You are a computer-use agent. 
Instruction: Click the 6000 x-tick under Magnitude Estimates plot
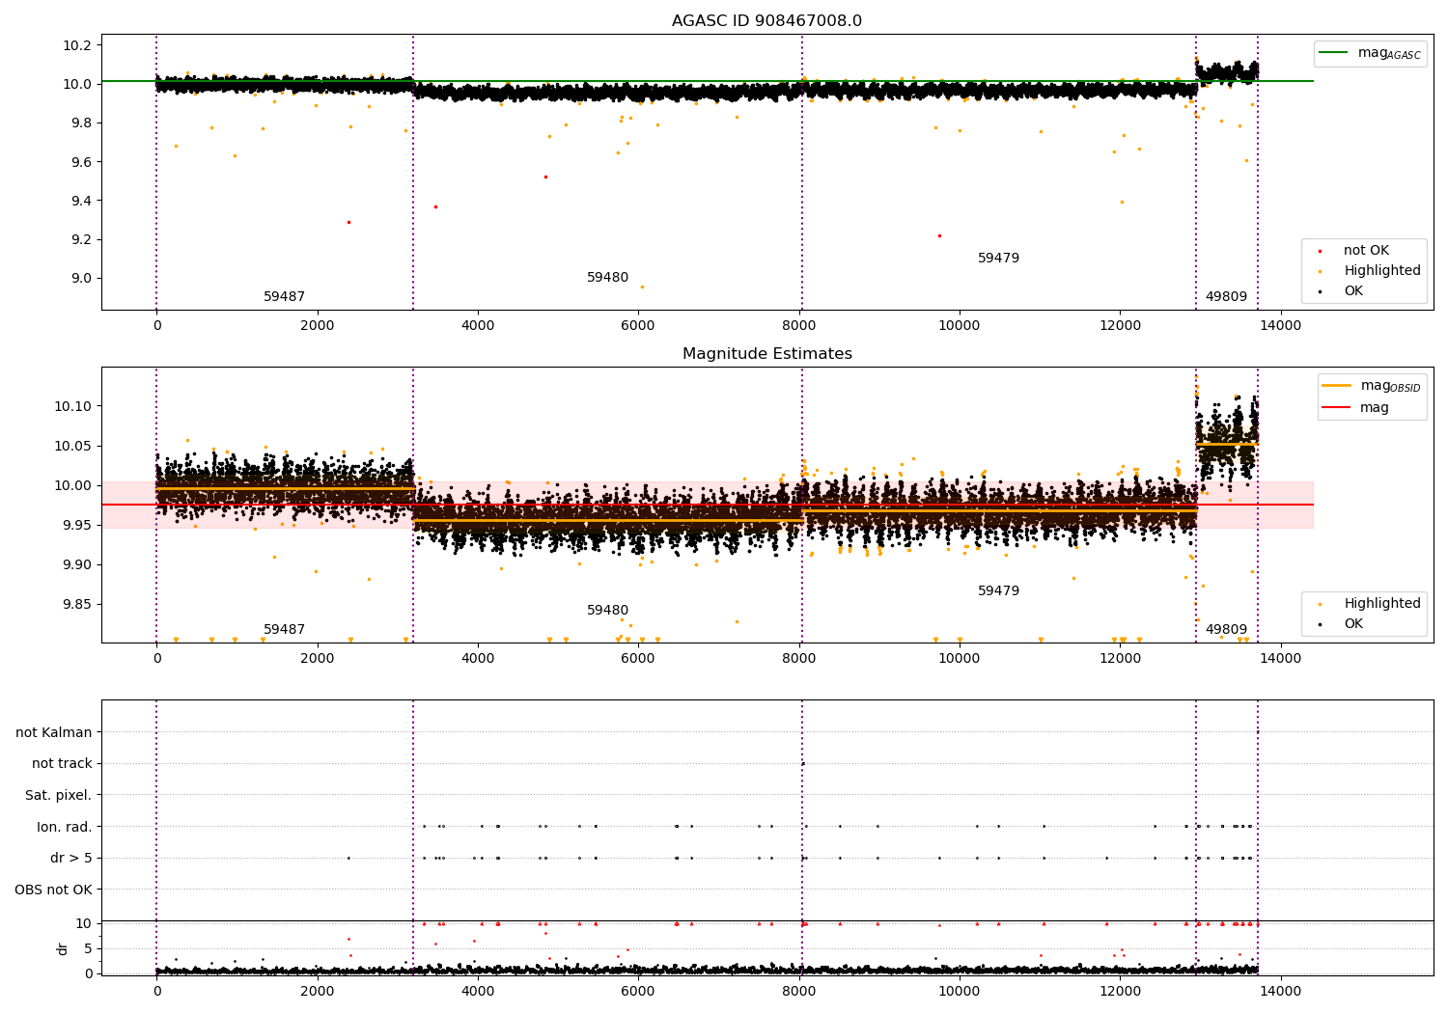(x=638, y=658)
